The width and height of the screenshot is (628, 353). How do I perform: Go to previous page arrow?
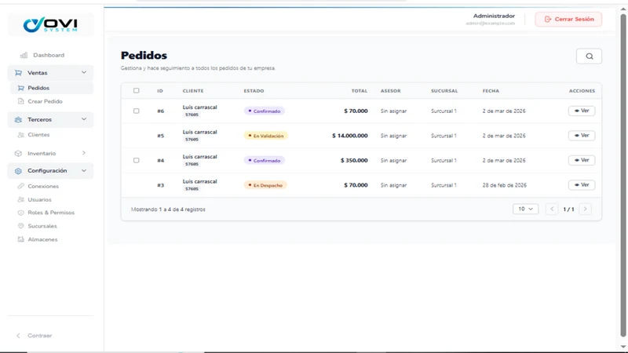(552, 209)
